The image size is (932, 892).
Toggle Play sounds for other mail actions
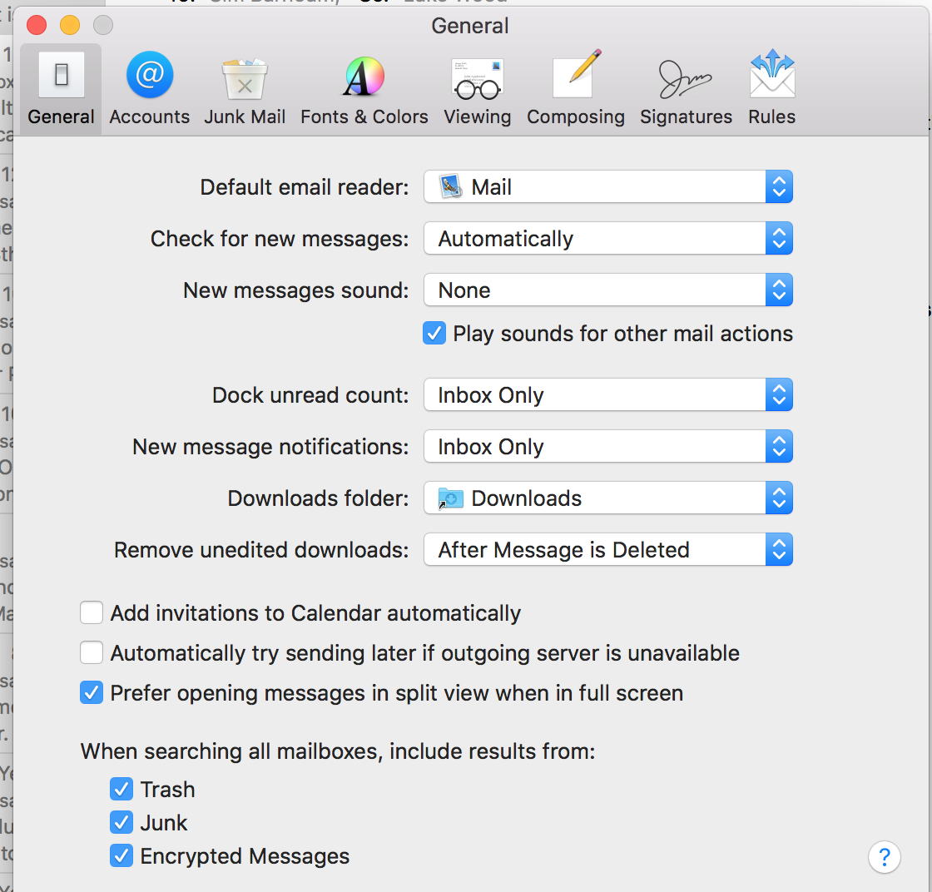tap(434, 334)
